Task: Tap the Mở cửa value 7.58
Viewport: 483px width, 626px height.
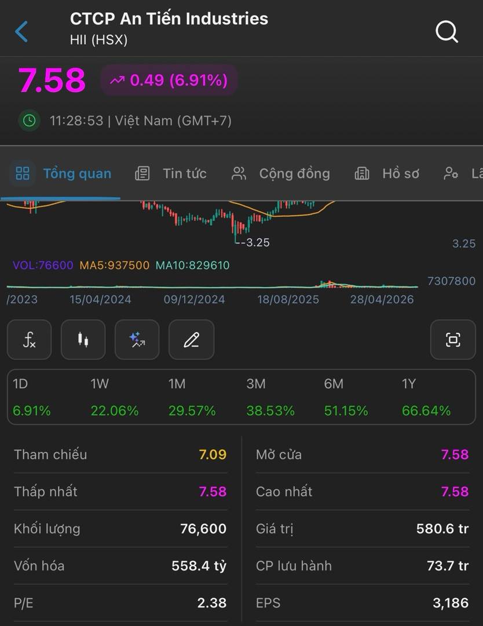Action: [x=455, y=454]
